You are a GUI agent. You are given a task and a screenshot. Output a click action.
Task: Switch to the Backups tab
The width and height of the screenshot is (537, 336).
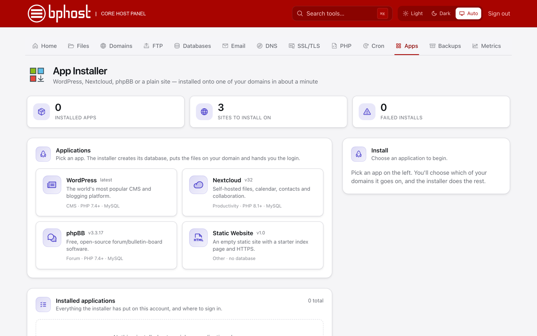pyautogui.click(x=445, y=46)
